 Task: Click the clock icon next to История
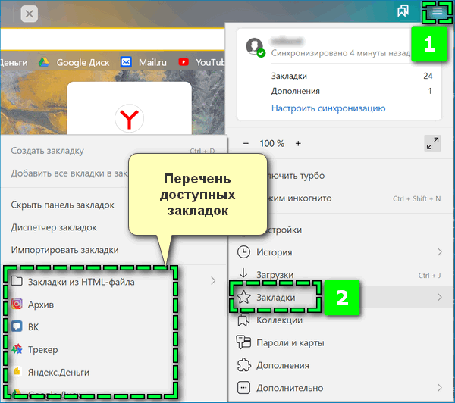243,252
